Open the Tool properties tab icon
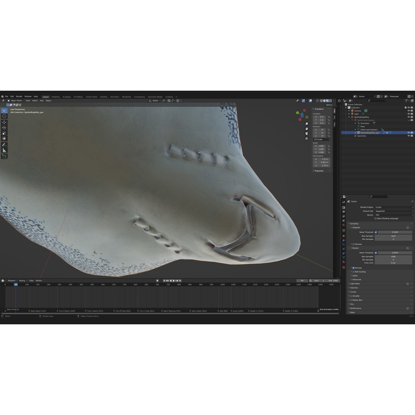This screenshot has height=415, width=415. (344, 202)
